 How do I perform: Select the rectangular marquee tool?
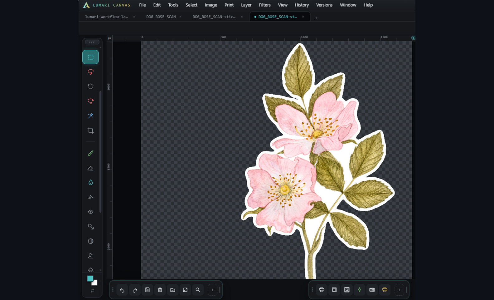click(x=90, y=57)
